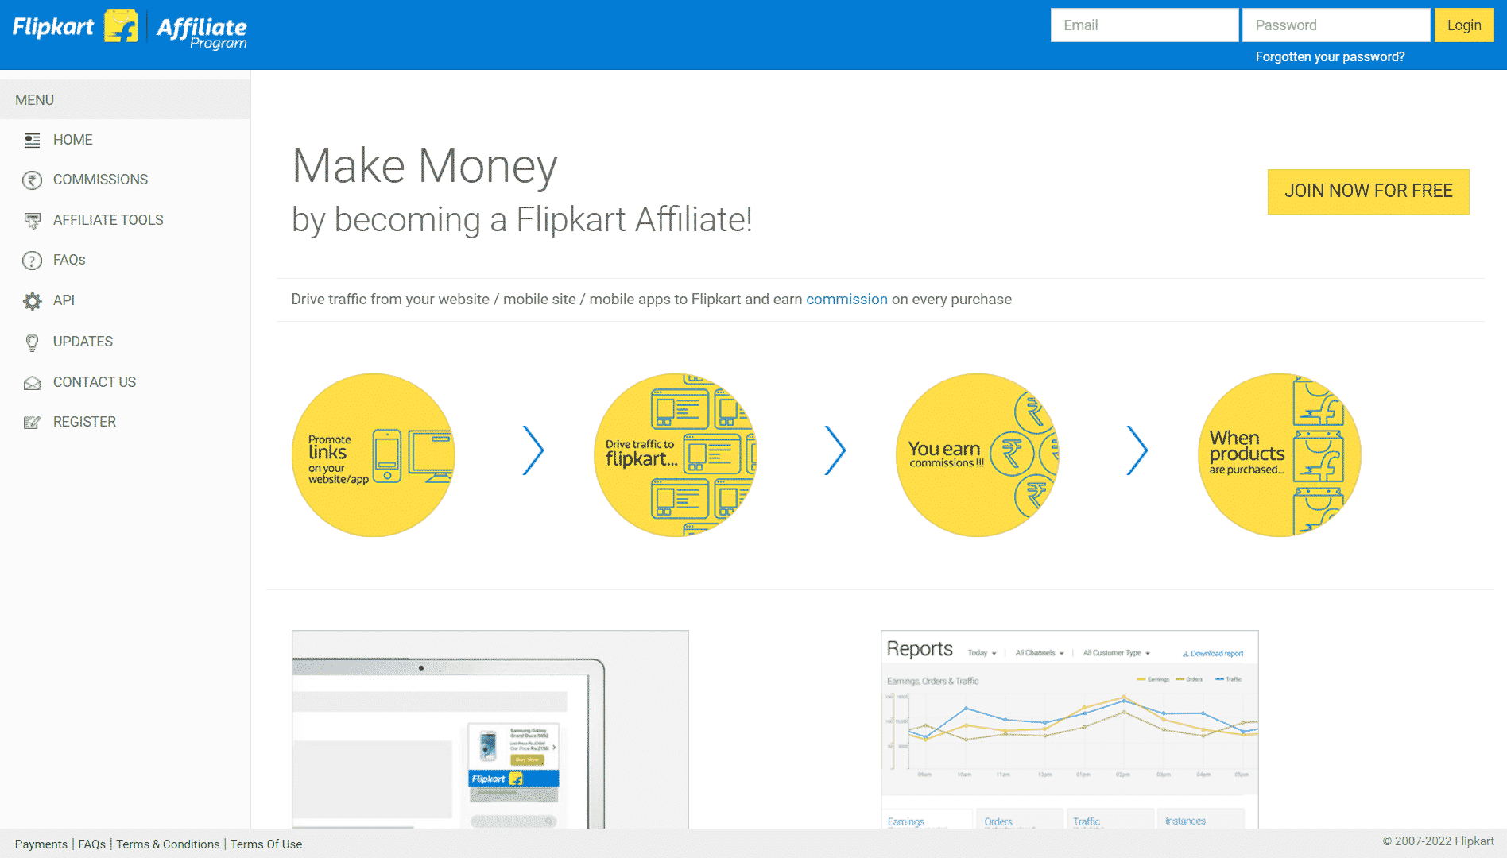Click the '© 2007-2022 Flipkart' footer text
The height and width of the screenshot is (858, 1507).
tap(1438, 841)
